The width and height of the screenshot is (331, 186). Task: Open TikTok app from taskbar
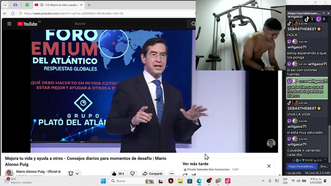(x=228, y=181)
